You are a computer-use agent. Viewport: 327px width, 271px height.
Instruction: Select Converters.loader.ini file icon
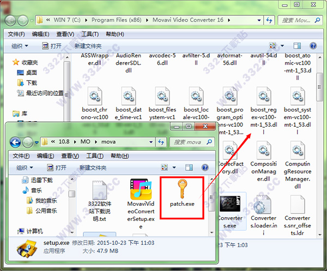pyautogui.click(x=263, y=205)
